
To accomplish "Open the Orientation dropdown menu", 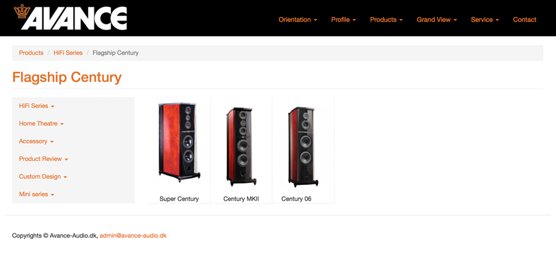I will coord(297,20).
